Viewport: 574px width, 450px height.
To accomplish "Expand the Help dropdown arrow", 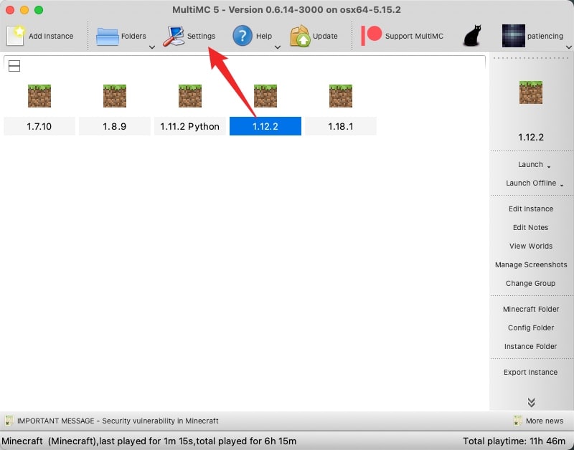I will coord(278,47).
